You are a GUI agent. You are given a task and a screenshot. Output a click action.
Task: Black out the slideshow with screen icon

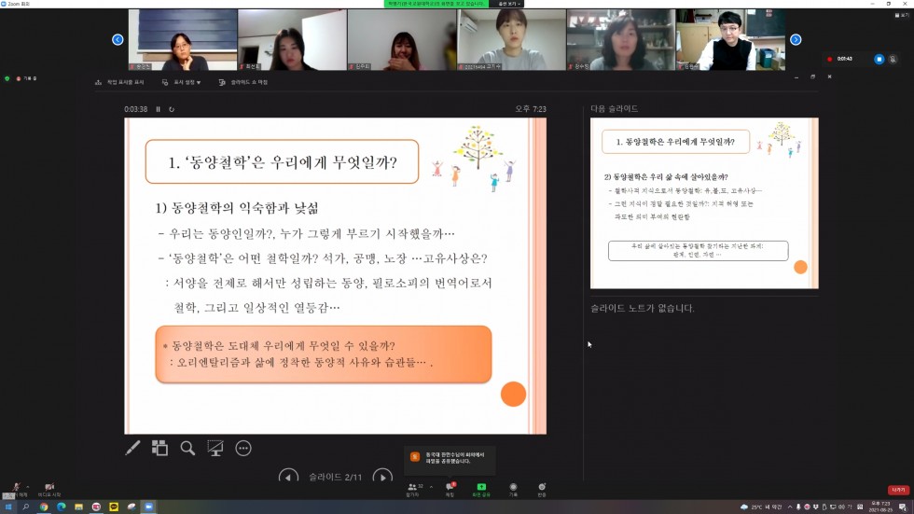tap(215, 449)
